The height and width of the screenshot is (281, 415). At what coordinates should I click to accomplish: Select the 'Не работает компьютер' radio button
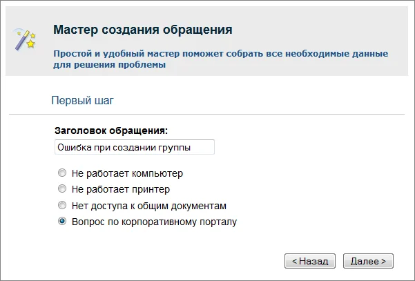62,173
